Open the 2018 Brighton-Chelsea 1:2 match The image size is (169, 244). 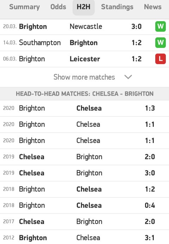pos(84,189)
